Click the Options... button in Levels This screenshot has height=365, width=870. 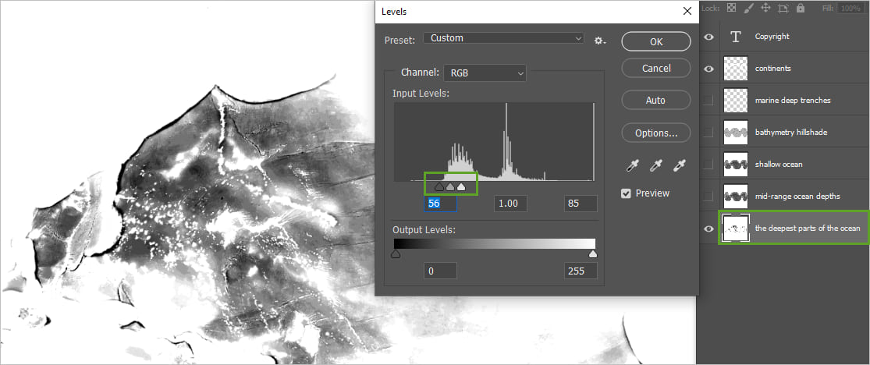coord(656,133)
